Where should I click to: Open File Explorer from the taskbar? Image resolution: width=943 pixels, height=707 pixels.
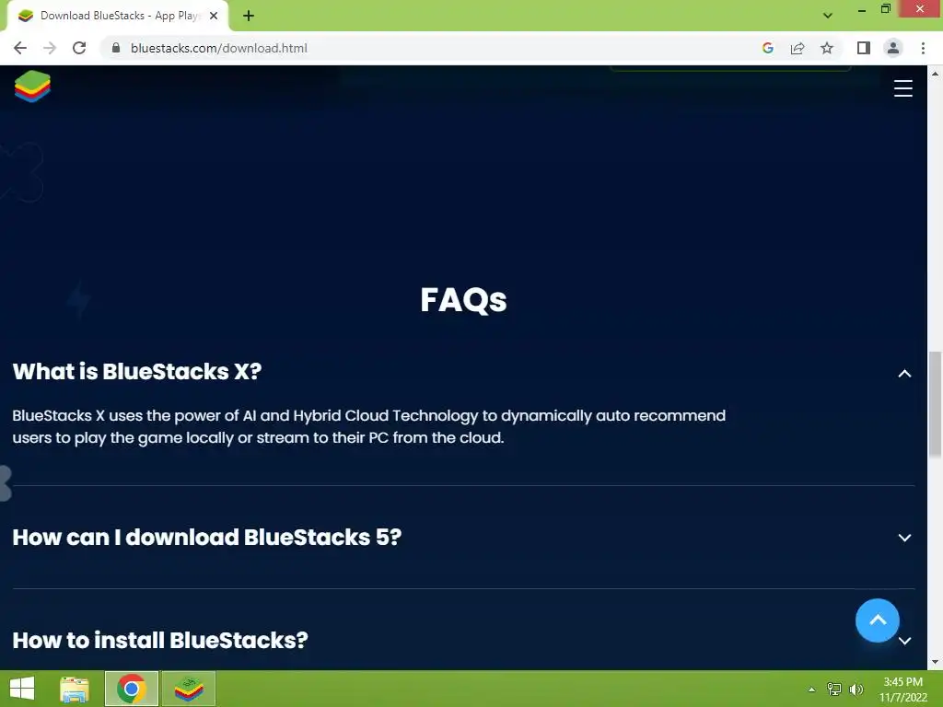[75, 689]
